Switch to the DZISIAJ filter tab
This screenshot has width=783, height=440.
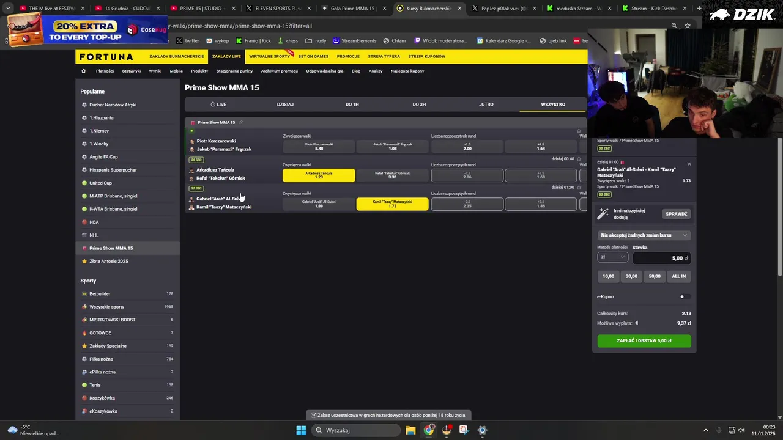285,105
